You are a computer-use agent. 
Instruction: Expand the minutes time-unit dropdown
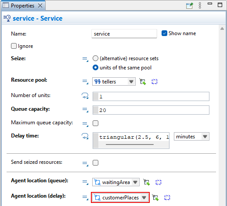coord(191,137)
